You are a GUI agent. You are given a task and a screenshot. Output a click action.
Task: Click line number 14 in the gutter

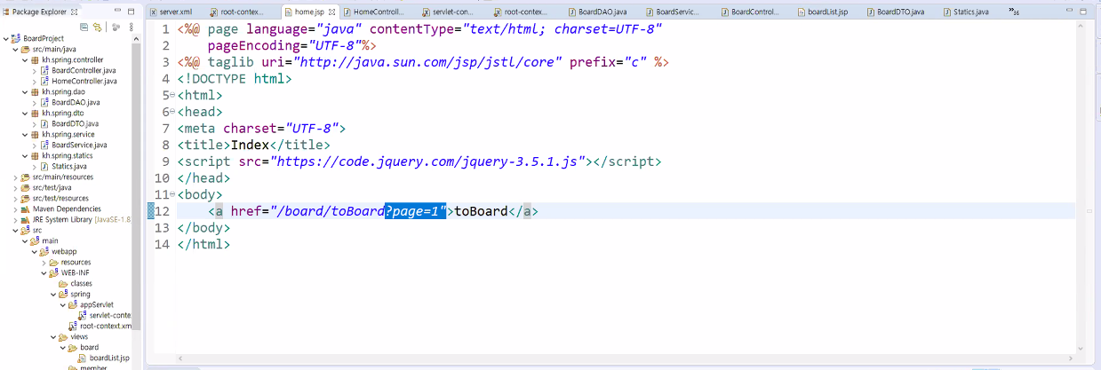162,244
